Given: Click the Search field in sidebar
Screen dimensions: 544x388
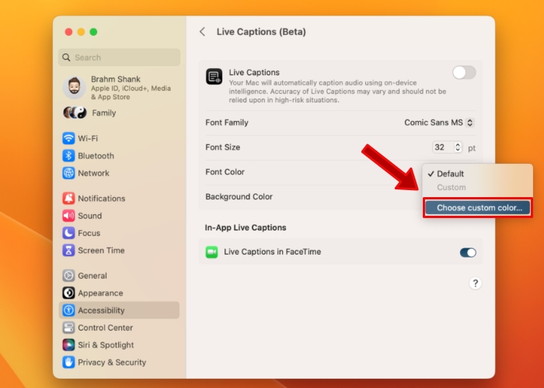Looking at the screenshot, I should (120, 57).
